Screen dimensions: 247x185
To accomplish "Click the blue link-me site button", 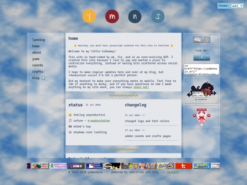I will tap(202, 58).
